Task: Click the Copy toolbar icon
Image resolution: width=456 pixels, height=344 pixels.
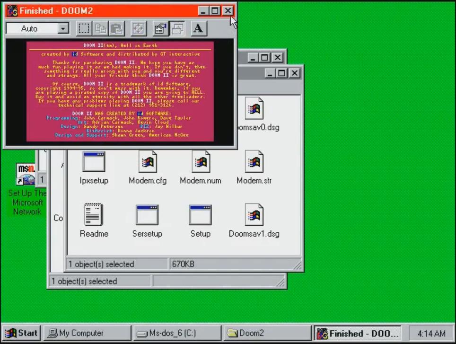Action: 101,28
